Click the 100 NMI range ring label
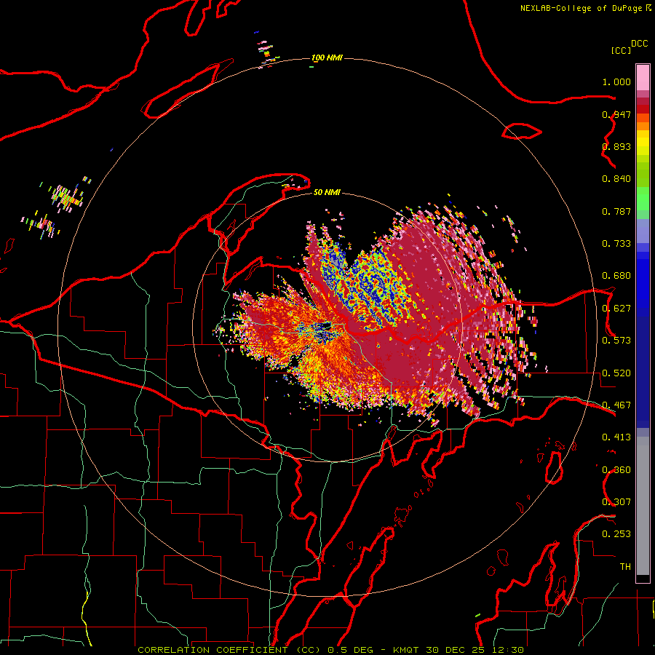This screenshot has height=655, width=655. (x=327, y=57)
